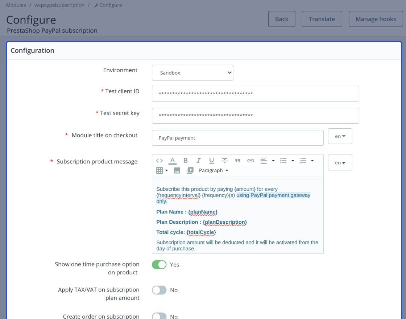Apply strikethrough formatting in editor

[x=224, y=161]
